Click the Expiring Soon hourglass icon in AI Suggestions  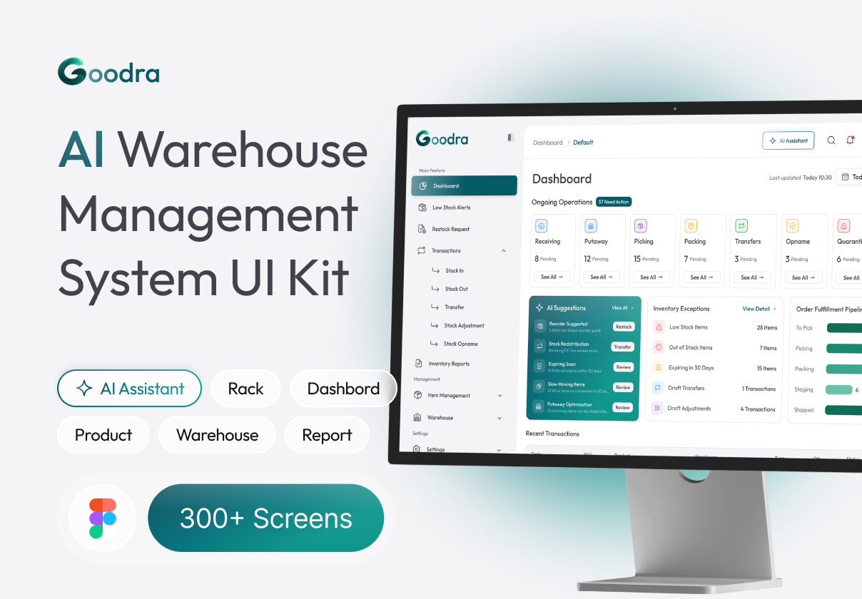pyautogui.click(x=540, y=366)
